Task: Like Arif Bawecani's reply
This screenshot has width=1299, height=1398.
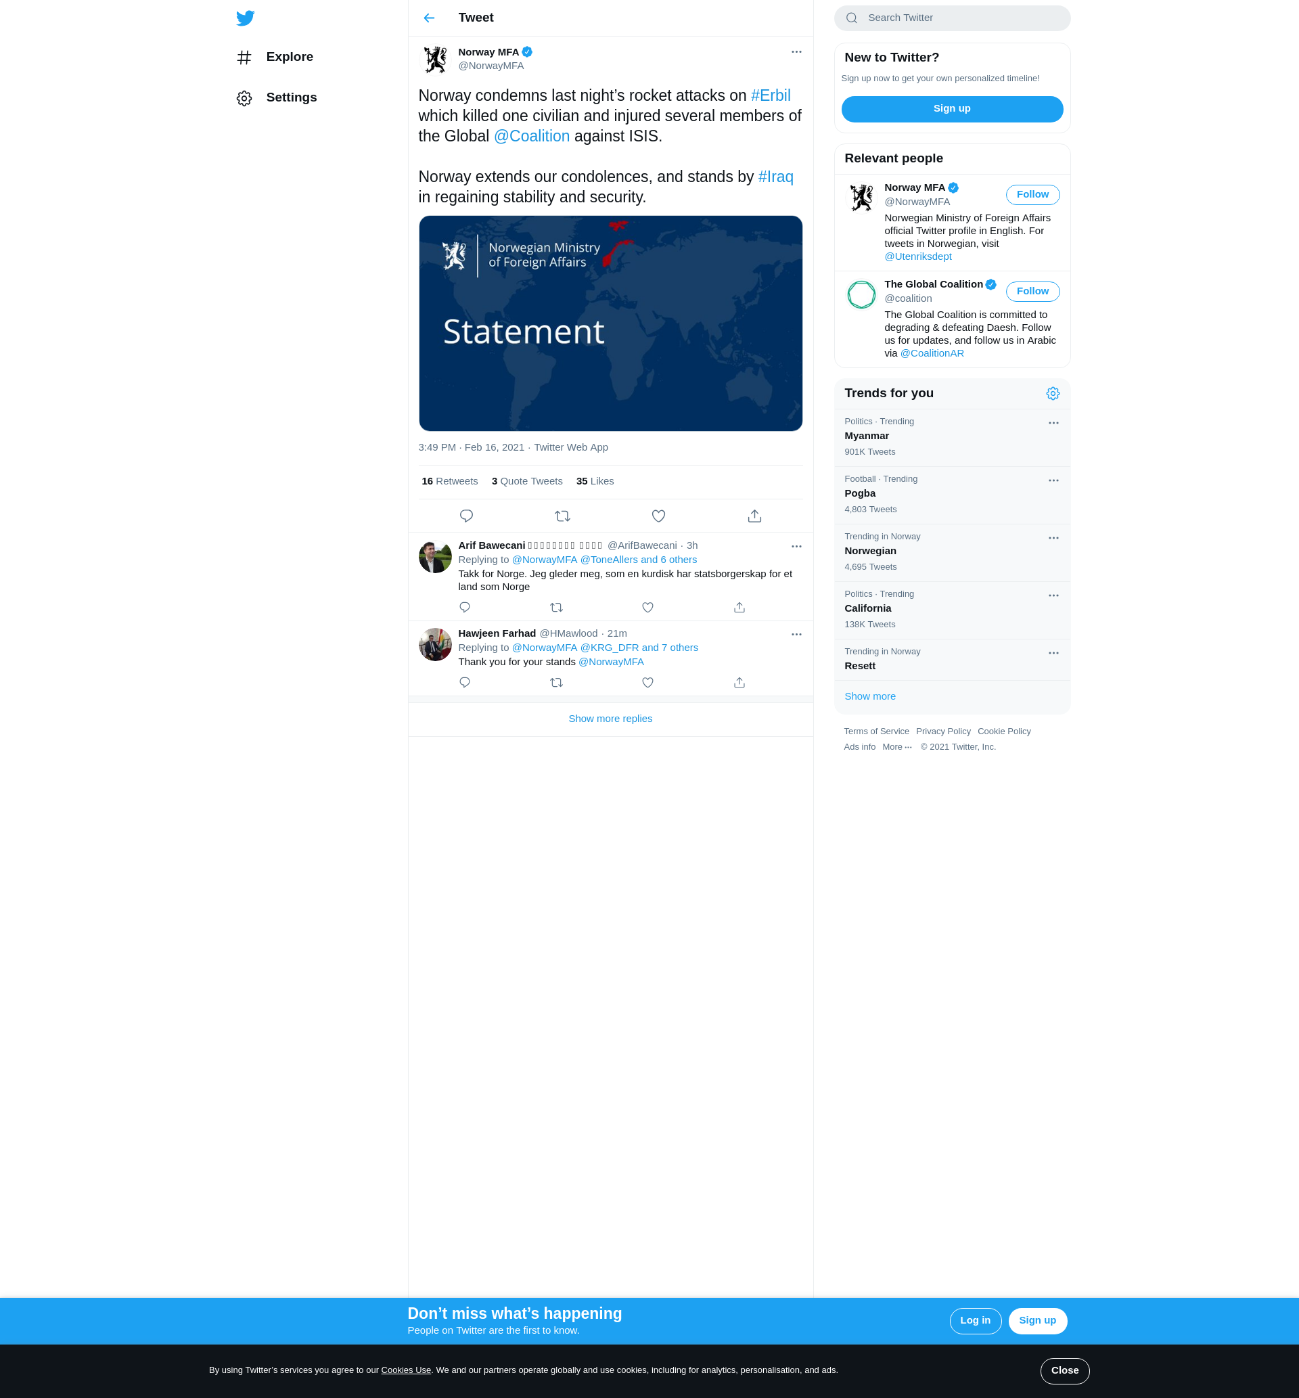Action: pos(647,607)
